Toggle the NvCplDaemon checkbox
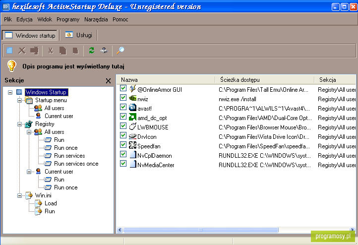Screen dimensions: 358x245 click(x=123, y=154)
